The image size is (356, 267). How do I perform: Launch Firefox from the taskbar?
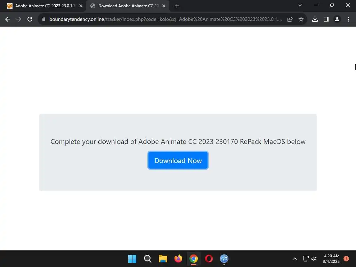point(178,259)
